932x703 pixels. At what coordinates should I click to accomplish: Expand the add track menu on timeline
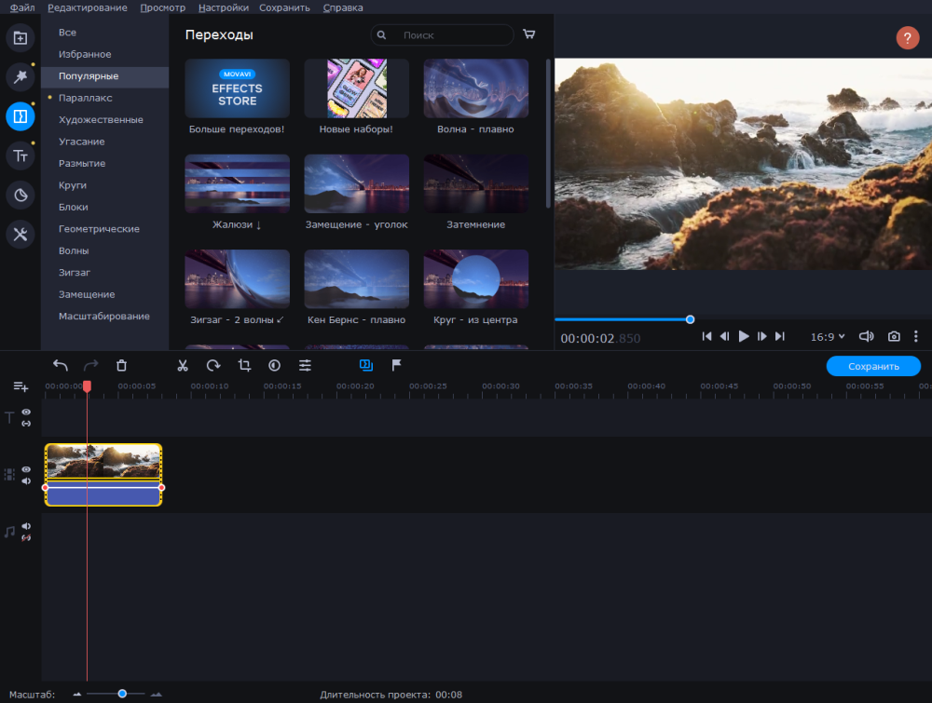coord(21,386)
